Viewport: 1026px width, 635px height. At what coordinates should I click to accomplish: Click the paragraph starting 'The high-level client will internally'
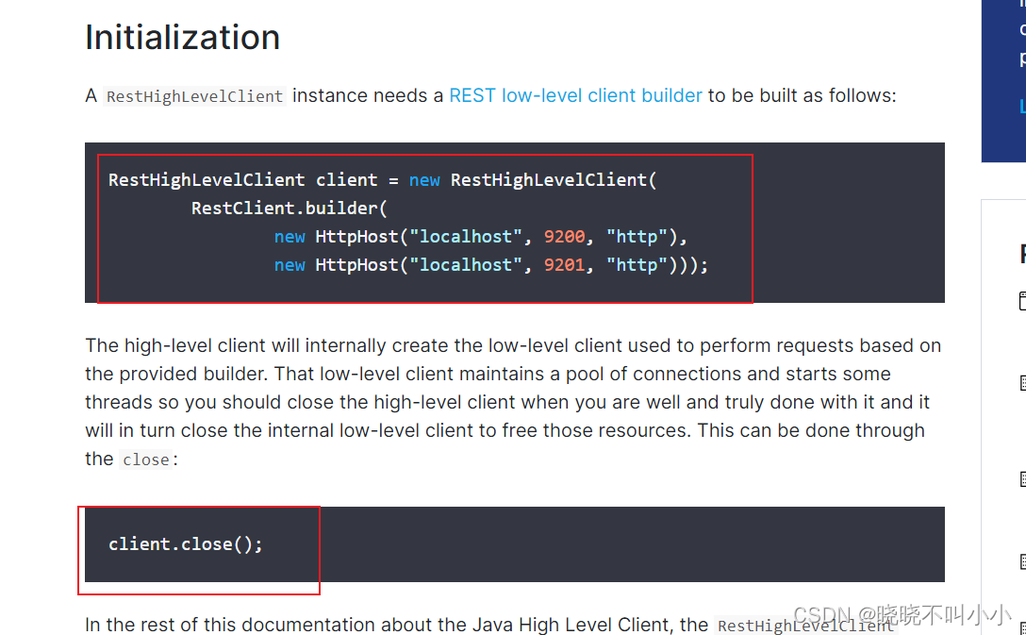(x=513, y=402)
